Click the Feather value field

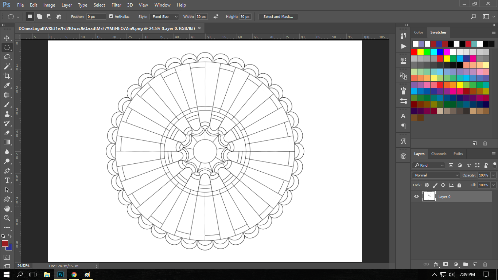(96, 16)
